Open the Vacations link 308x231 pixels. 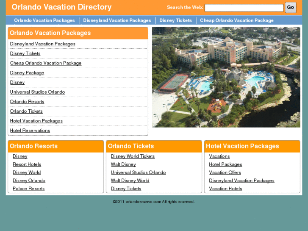click(x=219, y=156)
